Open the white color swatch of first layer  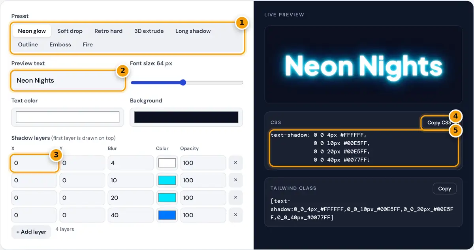coord(167,163)
